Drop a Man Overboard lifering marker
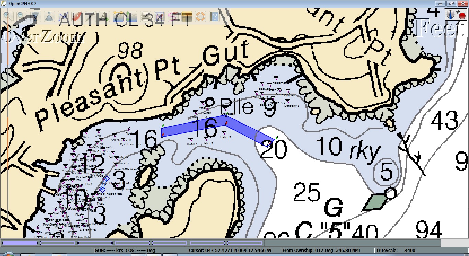The image size is (469, 256). 201,16
